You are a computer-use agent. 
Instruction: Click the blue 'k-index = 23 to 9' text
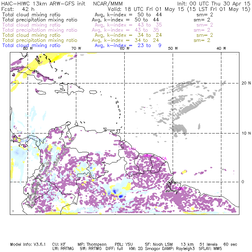coord(134,46)
